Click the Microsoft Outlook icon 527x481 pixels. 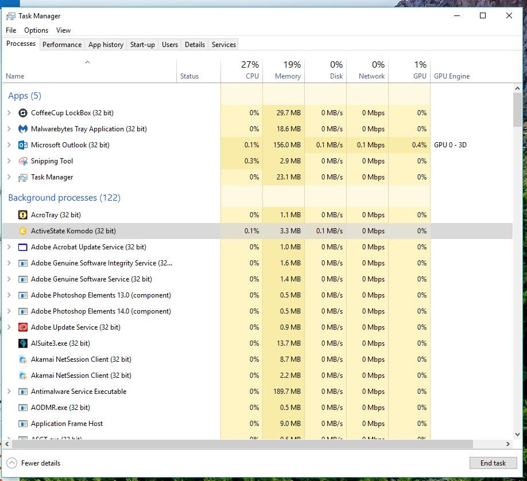[x=22, y=145]
